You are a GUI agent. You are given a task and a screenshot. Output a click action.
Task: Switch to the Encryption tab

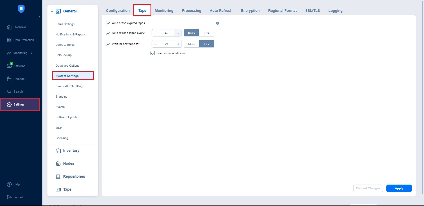(250, 11)
